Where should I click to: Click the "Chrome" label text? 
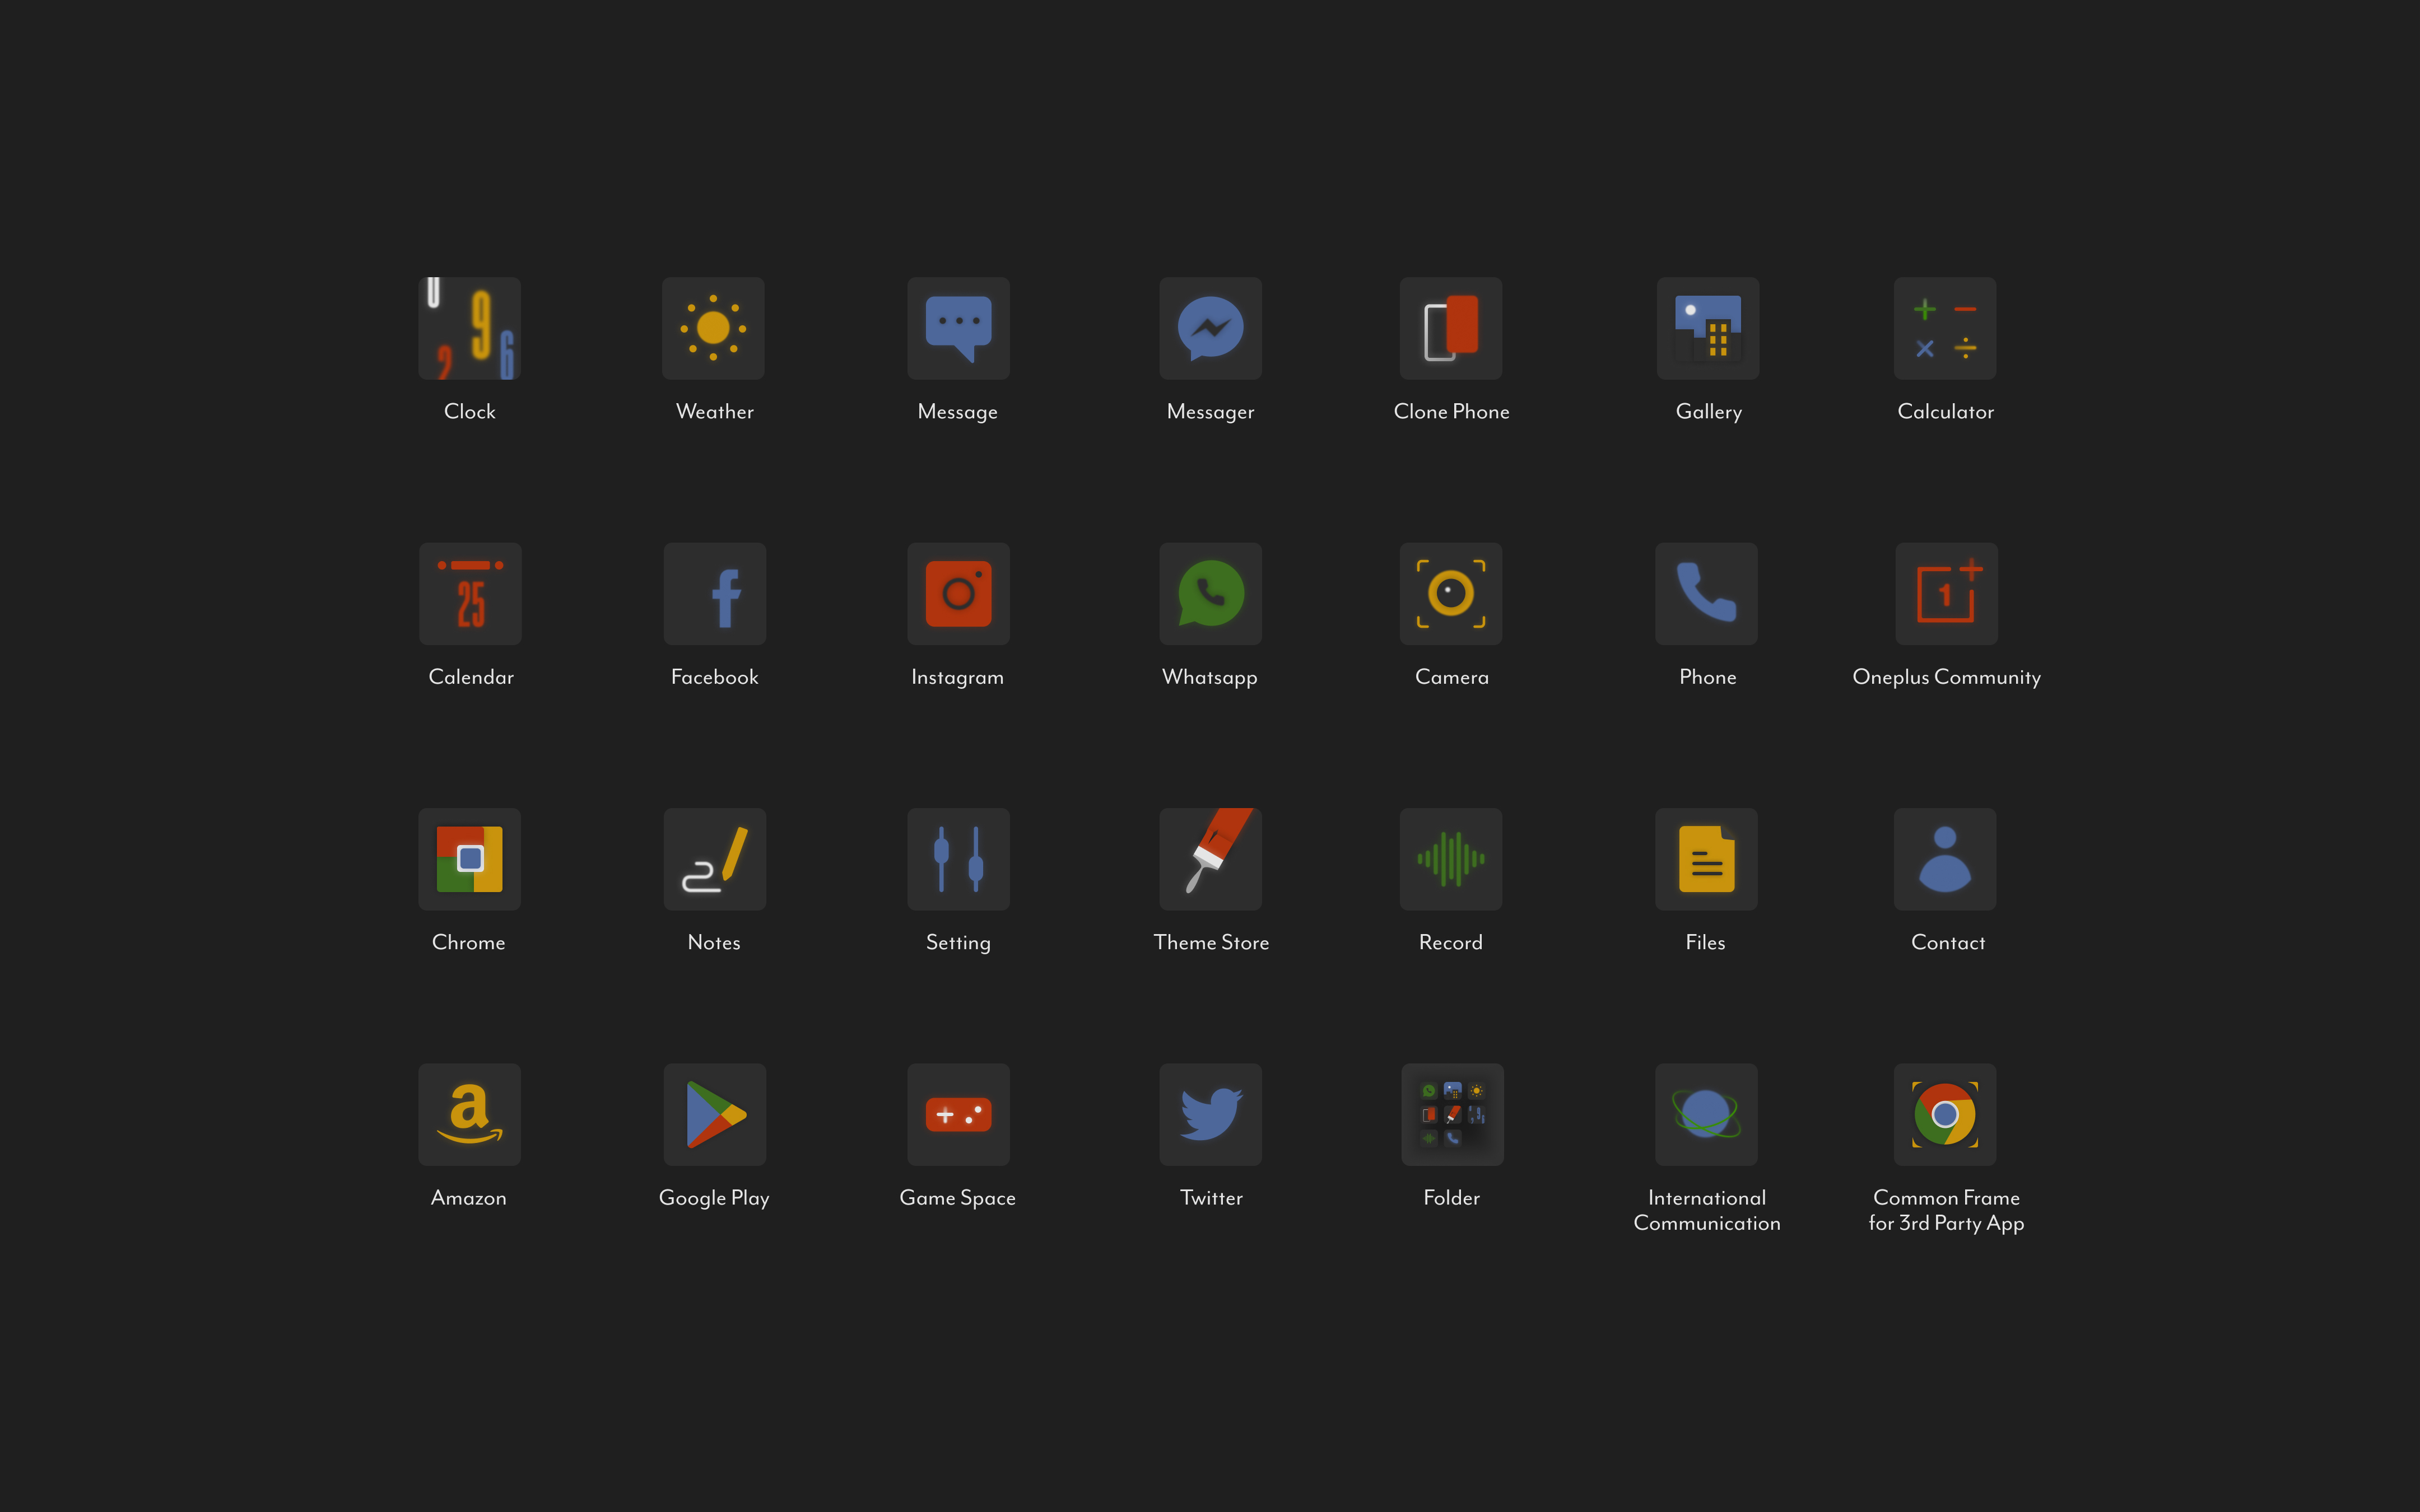pos(468,942)
